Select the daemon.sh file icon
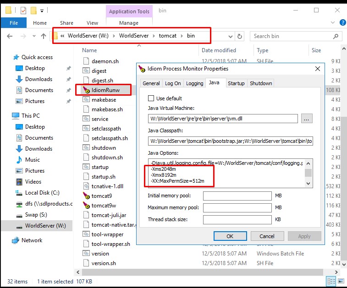The height and width of the screenshot is (288, 347). [x=86, y=61]
